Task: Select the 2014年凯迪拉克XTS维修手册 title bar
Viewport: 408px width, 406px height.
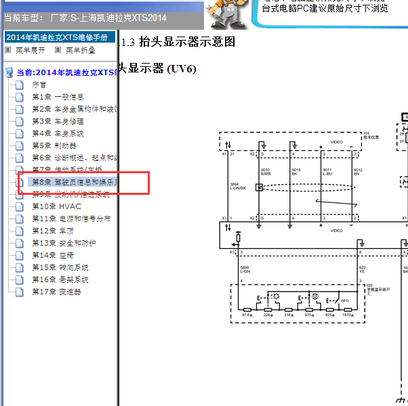Action: (60, 37)
